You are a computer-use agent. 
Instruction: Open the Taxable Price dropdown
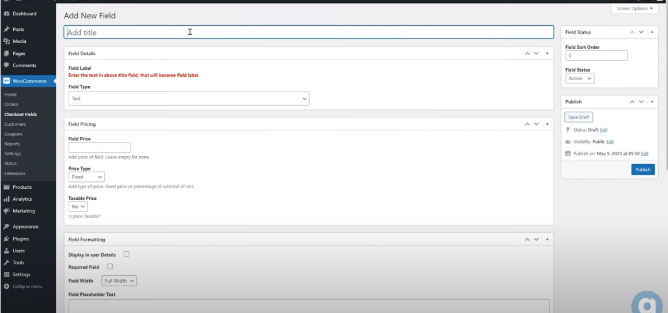click(78, 207)
